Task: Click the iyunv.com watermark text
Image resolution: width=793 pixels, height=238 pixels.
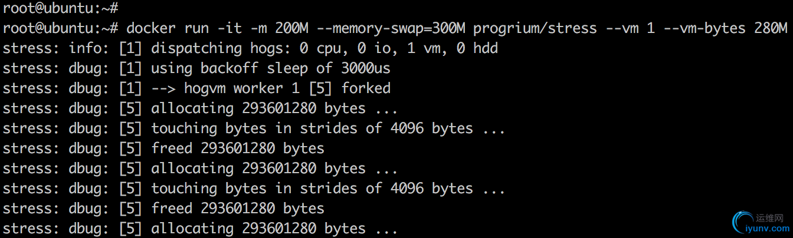Action: pos(768,229)
